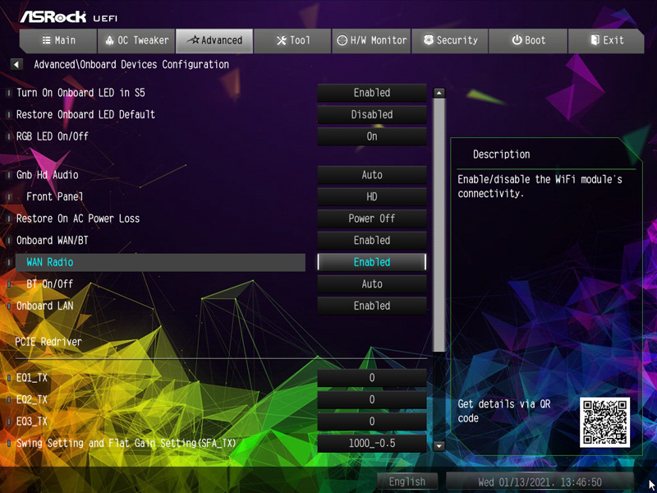Click scrollbar down arrow
Viewport: 657px width, 493px height.
pyautogui.click(x=439, y=446)
